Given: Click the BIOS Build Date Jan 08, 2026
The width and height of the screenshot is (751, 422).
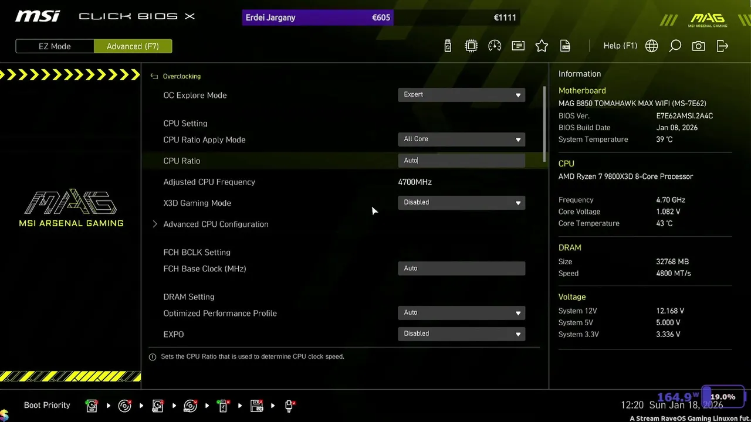Looking at the screenshot, I should pos(676,128).
